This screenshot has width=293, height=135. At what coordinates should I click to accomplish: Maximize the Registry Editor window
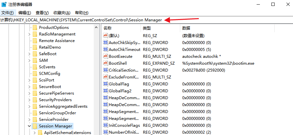coord(273,4)
